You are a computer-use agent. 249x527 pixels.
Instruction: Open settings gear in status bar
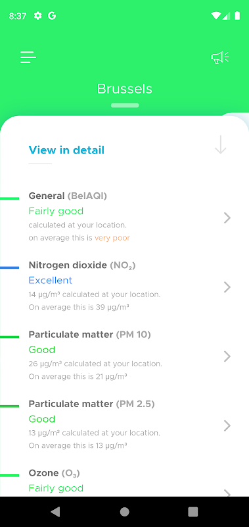click(x=38, y=16)
